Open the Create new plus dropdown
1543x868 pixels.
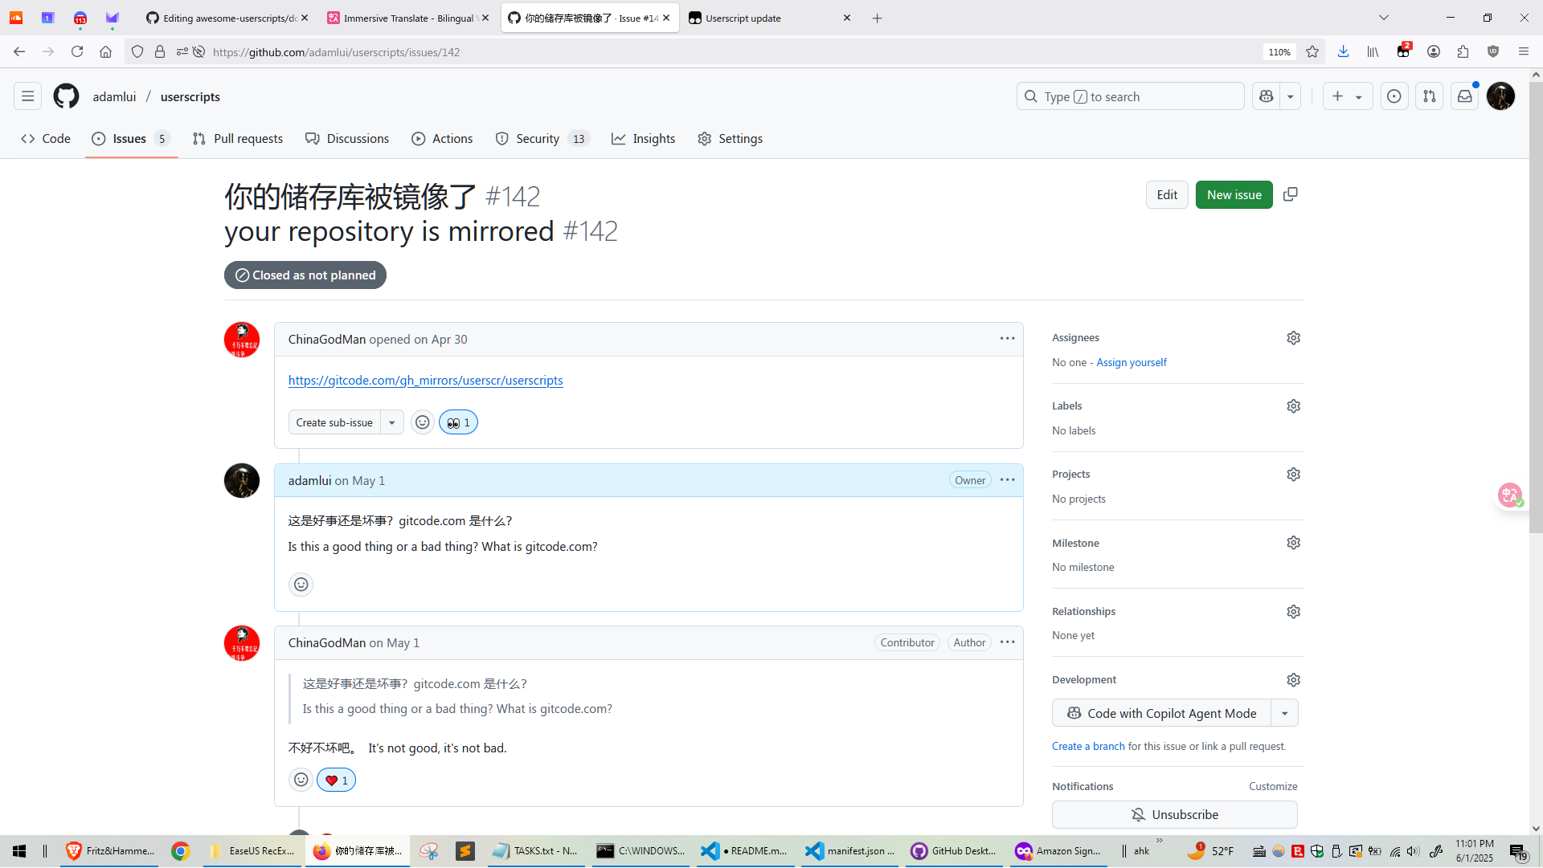(1347, 96)
